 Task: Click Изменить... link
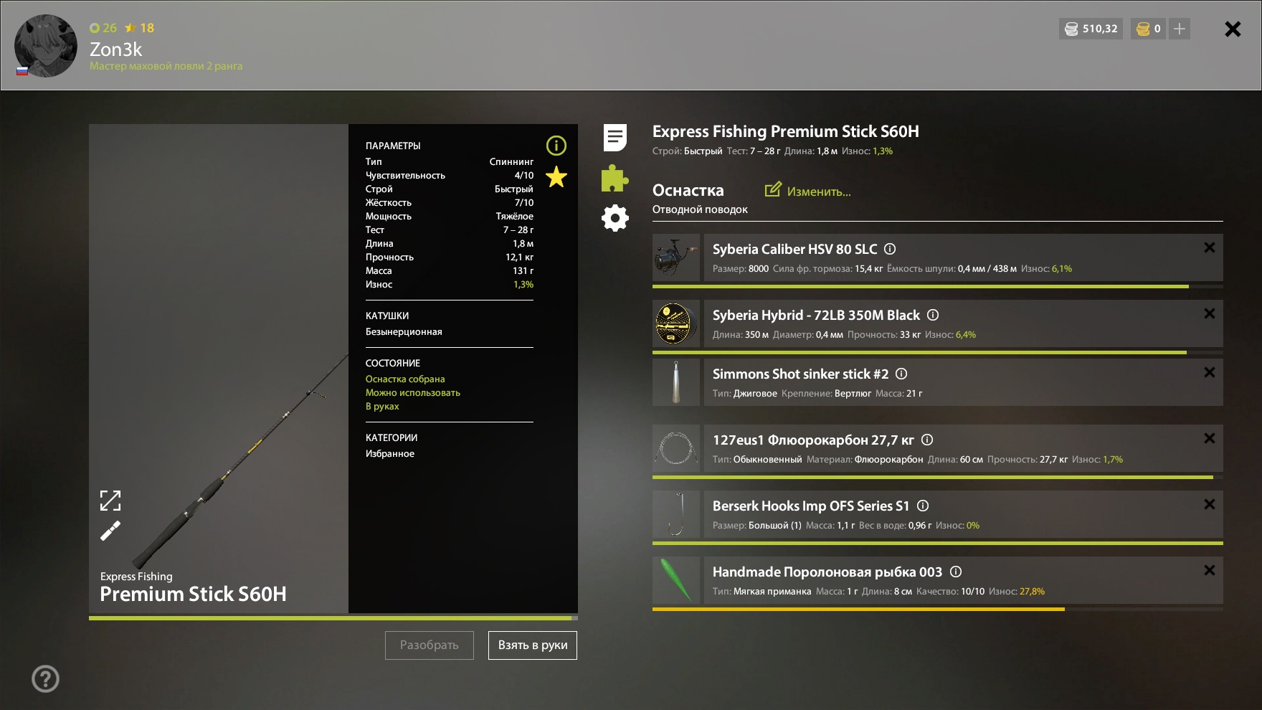[819, 191]
